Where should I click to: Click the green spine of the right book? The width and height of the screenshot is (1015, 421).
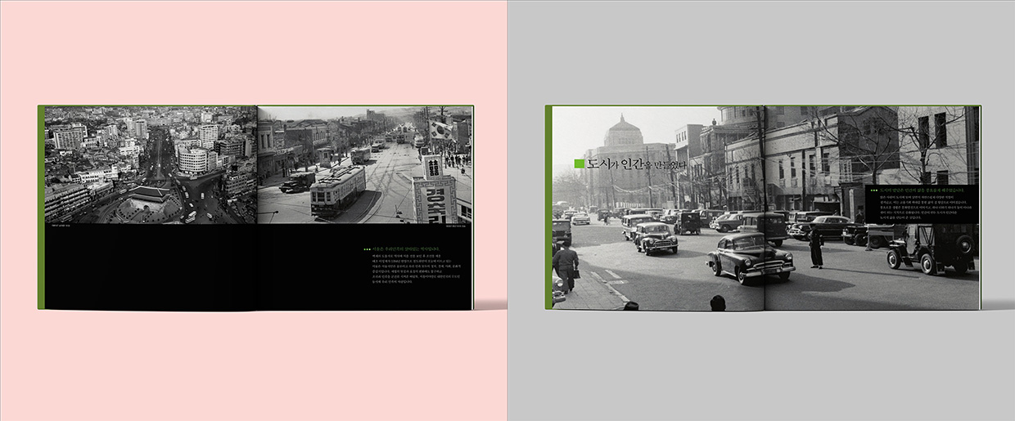pyautogui.click(x=548, y=207)
